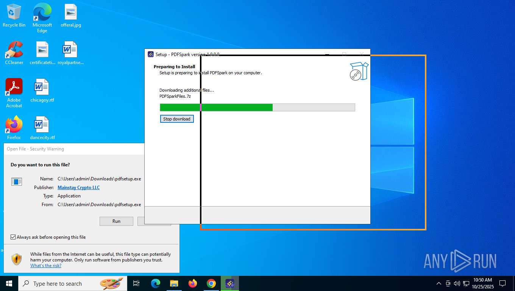Click Stop download in PDFSpark setup

pyautogui.click(x=177, y=119)
